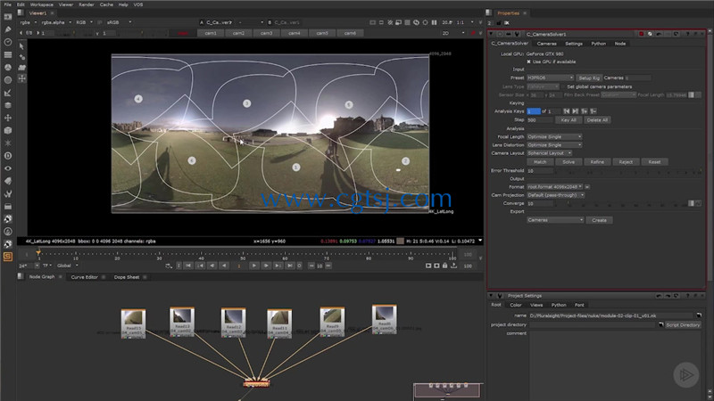Open the 3D nodes cube icon

coord(8,130)
